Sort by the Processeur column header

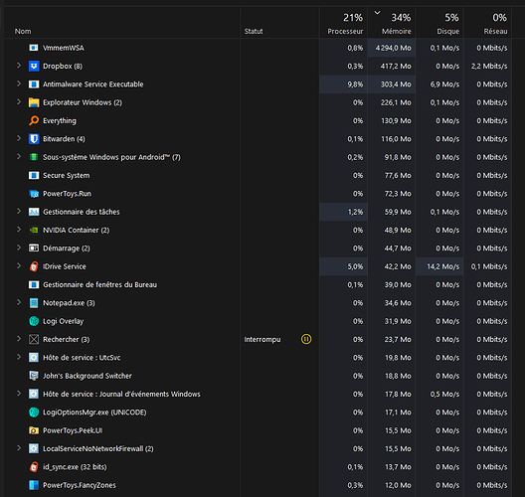click(345, 31)
